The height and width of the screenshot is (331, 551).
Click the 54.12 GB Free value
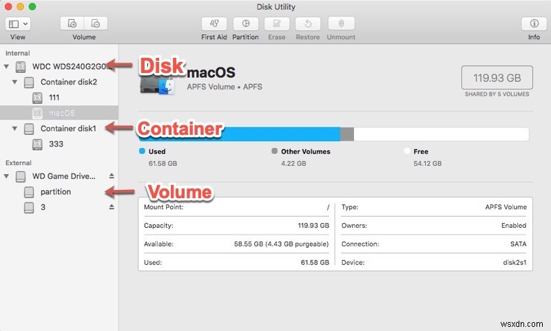427,163
